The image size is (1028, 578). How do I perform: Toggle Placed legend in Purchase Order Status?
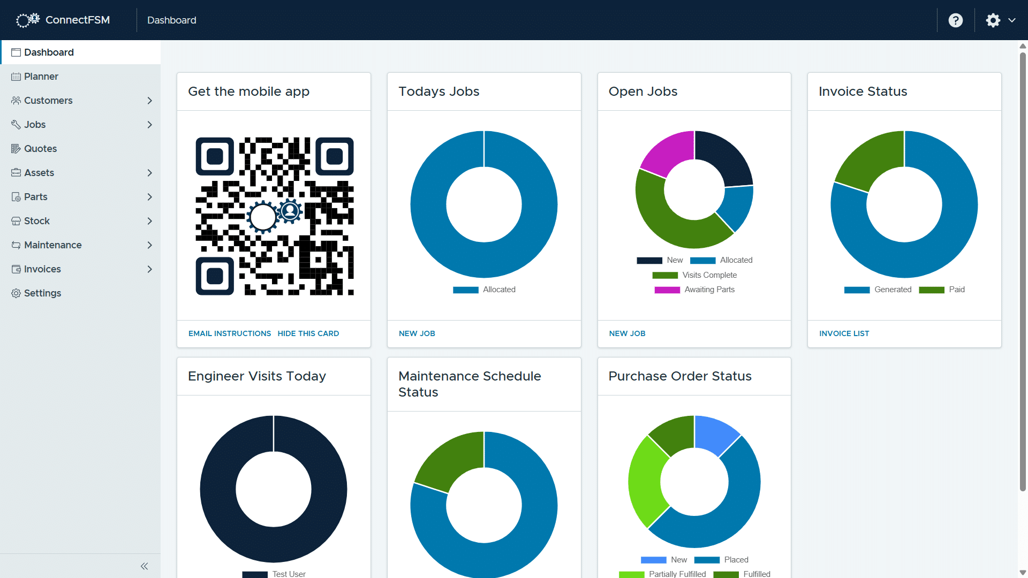[x=721, y=560]
